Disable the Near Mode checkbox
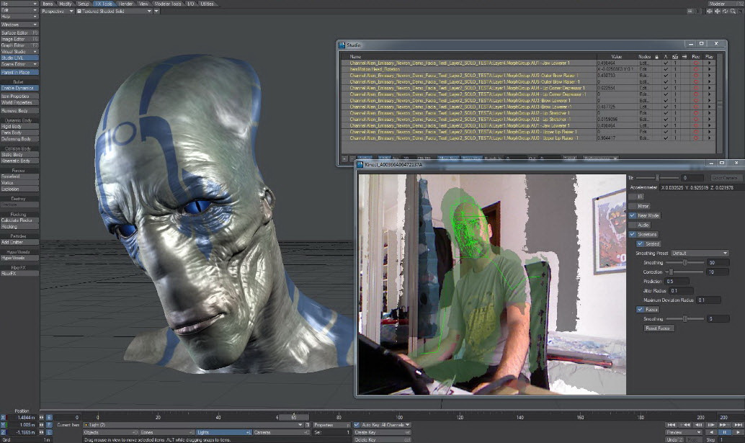 click(x=633, y=215)
